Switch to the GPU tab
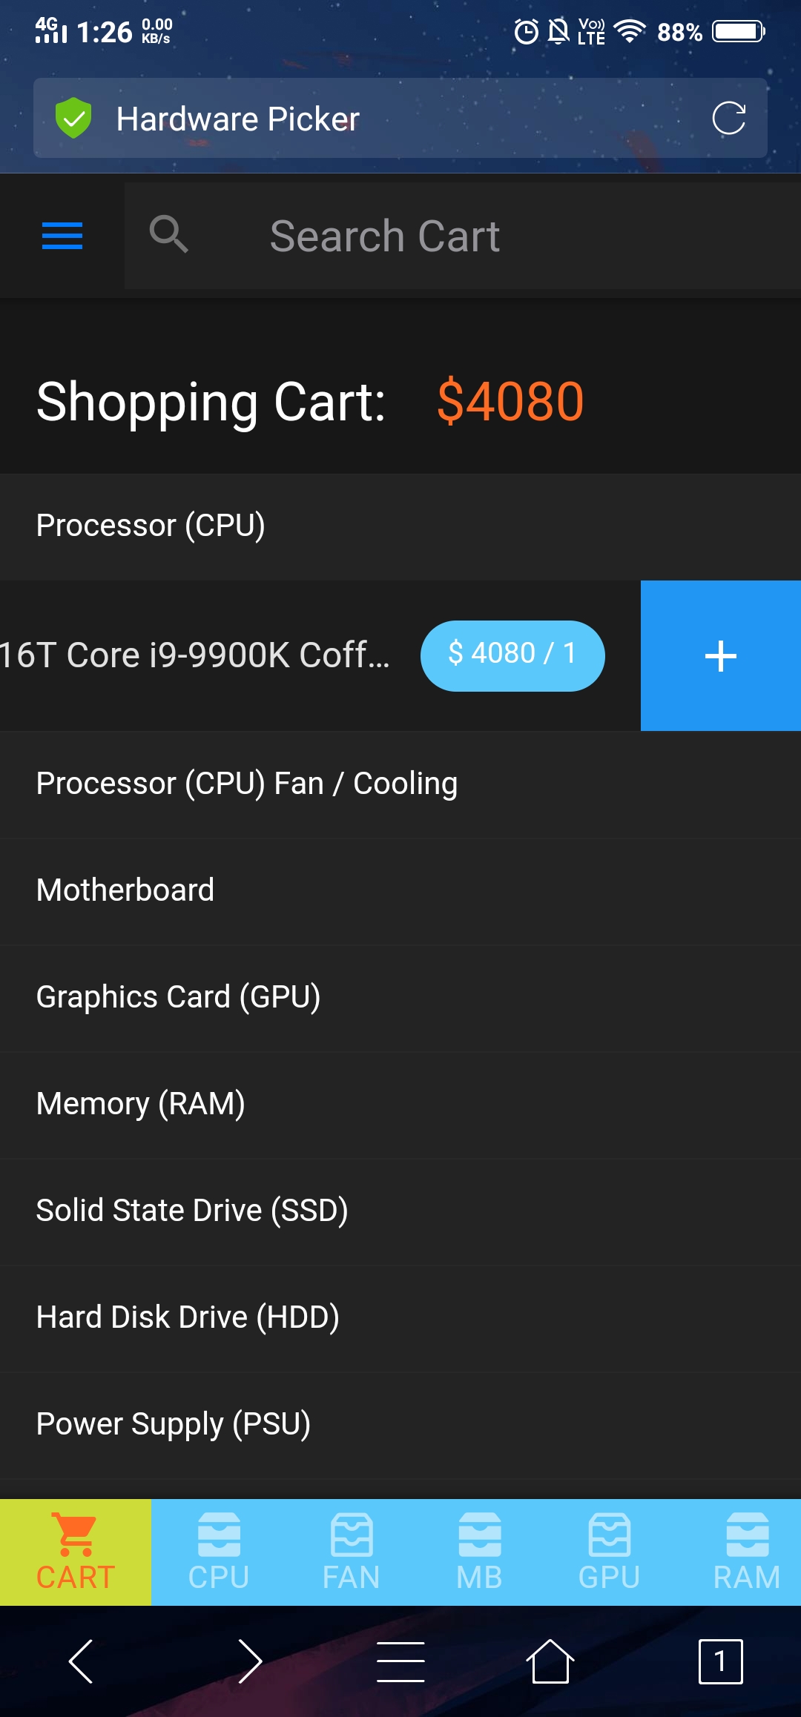 point(610,1552)
